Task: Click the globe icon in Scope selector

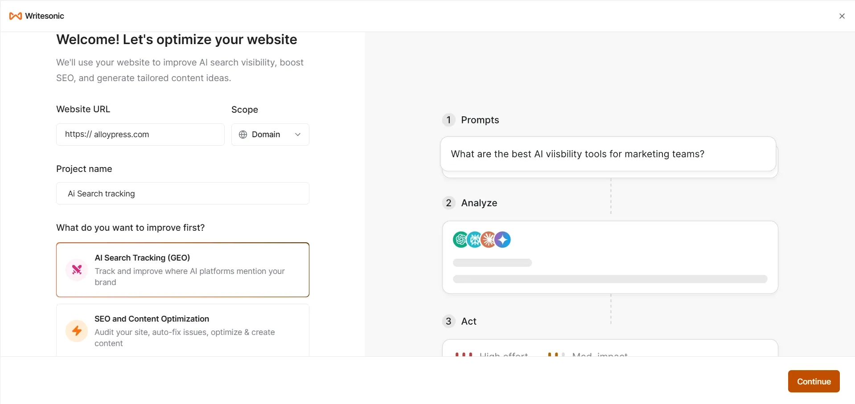Action: click(x=243, y=135)
